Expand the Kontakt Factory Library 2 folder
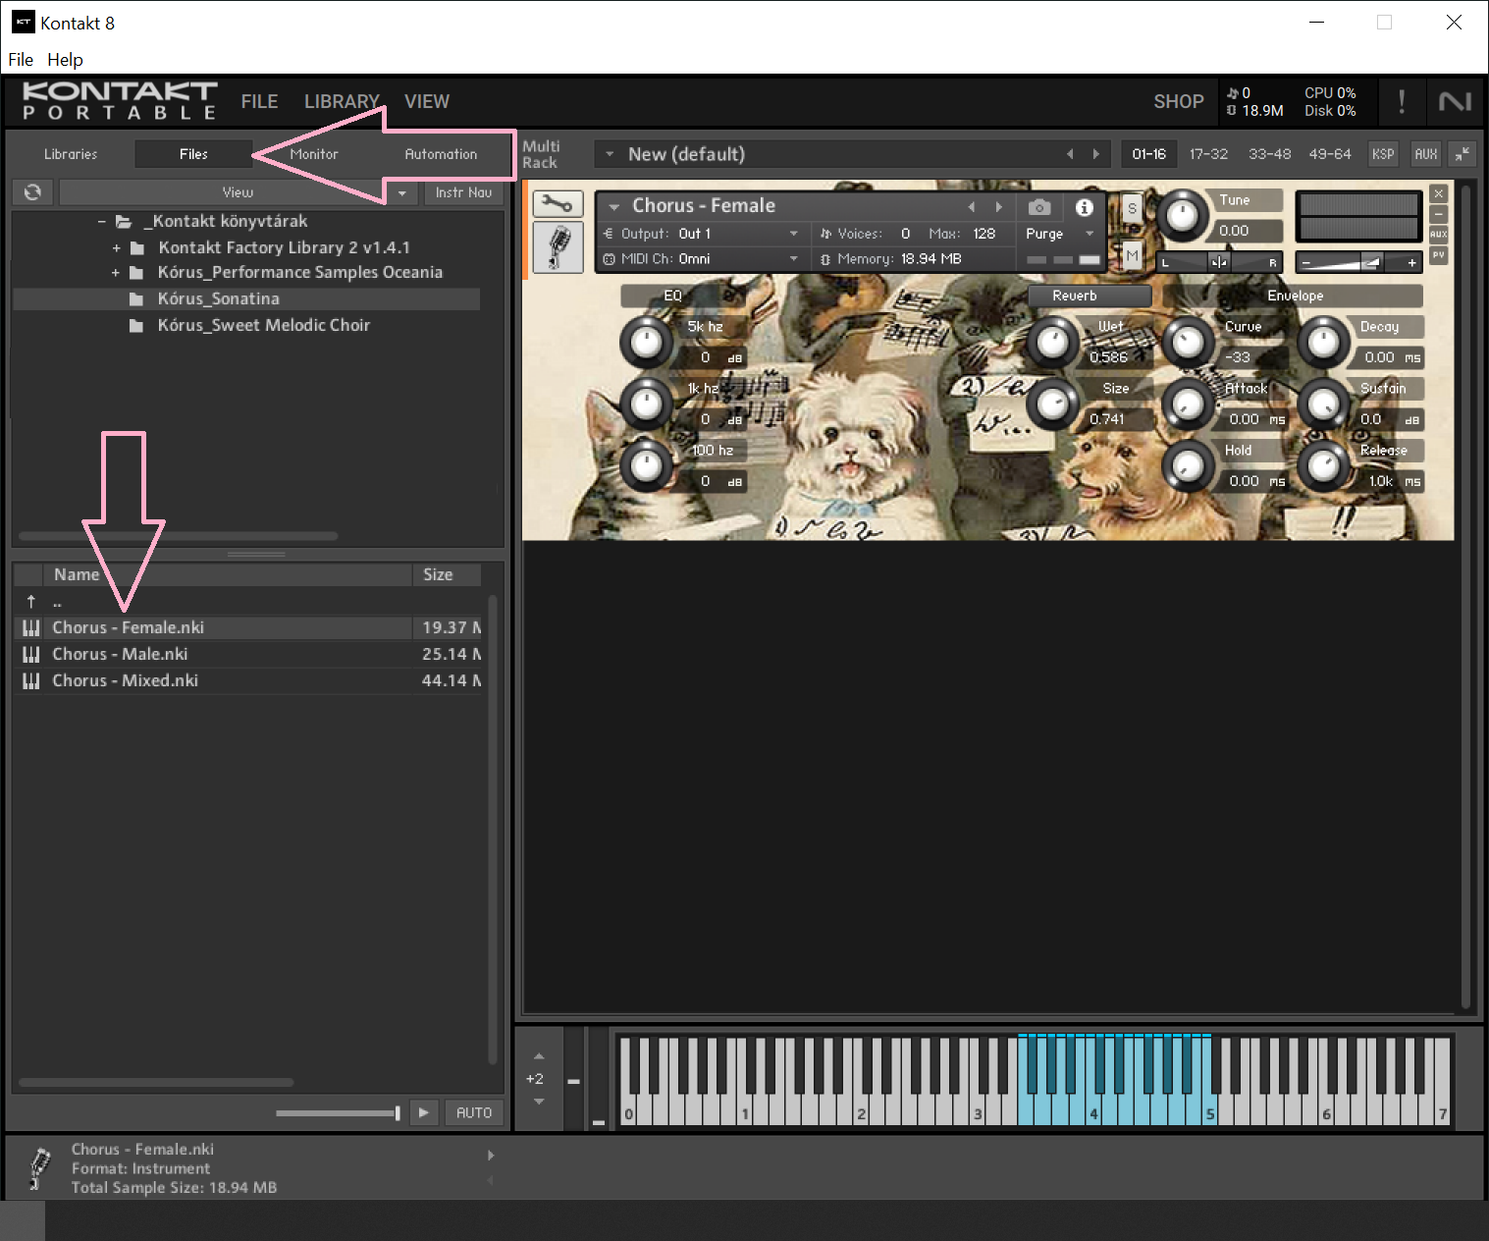1489x1241 pixels. 116,248
